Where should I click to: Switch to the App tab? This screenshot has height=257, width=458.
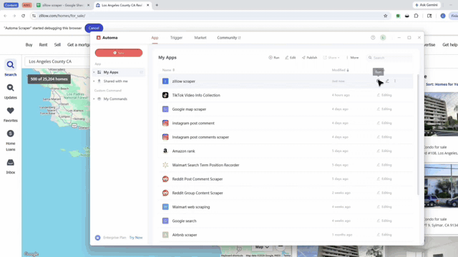pyautogui.click(x=155, y=38)
